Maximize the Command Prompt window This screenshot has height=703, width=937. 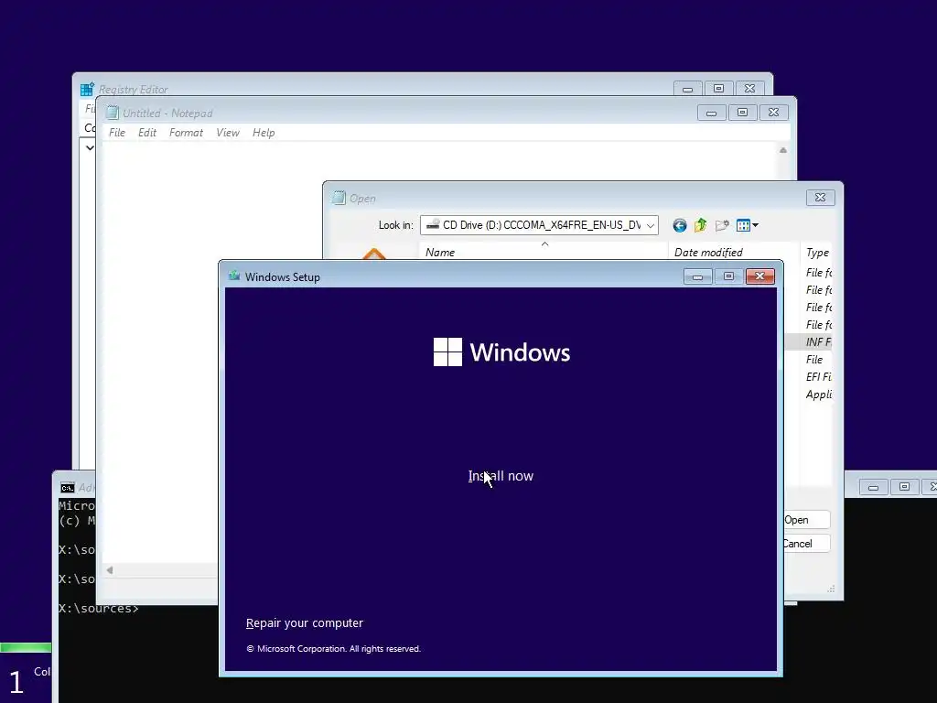click(904, 487)
